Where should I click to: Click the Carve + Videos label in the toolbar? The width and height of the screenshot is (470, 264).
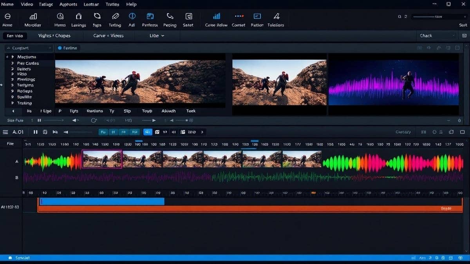(109, 36)
